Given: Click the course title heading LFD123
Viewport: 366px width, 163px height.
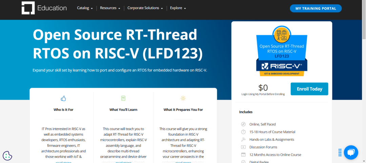Looking at the screenshot, I should [118, 44].
